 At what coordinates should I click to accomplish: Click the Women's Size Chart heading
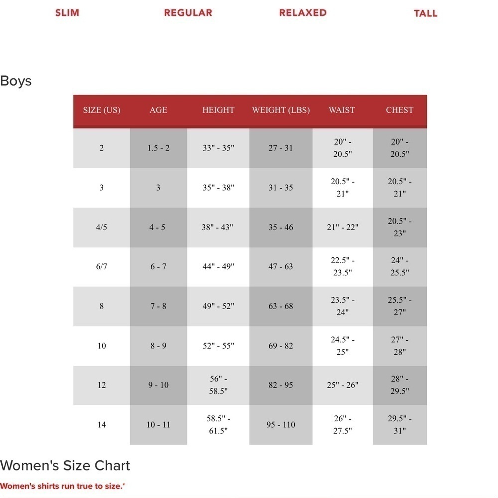pos(65,465)
